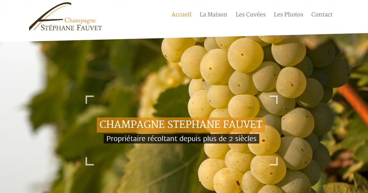The image size is (368, 193).
Task: Open the Les Cuvées menu item
Action: [250, 14]
